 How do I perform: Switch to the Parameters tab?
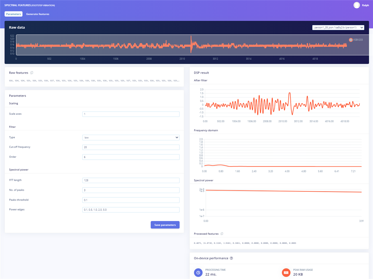pyautogui.click(x=13, y=14)
